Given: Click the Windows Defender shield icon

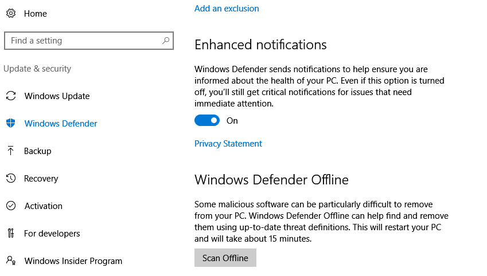Looking at the screenshot, I should tap(10, 123).
